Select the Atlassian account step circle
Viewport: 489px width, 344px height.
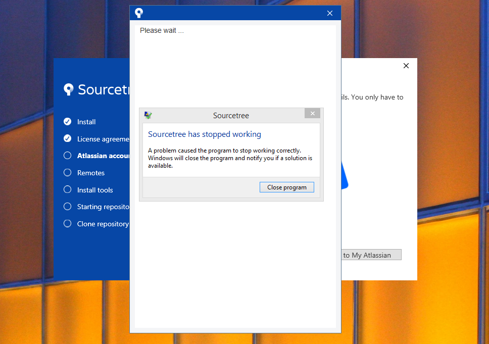67,155
